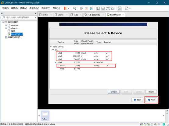Viewport: 169px width, 126px height.
Task: Switch to the centos tab
Action: 45,15
